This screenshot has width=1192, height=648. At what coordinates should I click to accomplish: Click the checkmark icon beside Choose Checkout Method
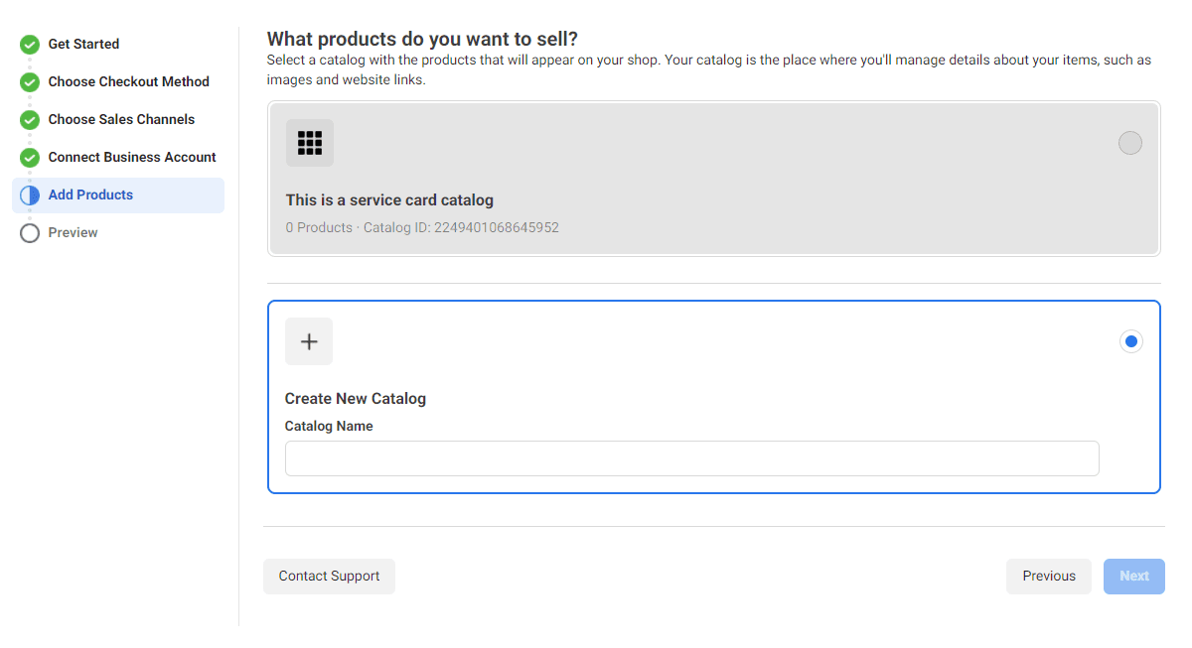pos(30,82)
